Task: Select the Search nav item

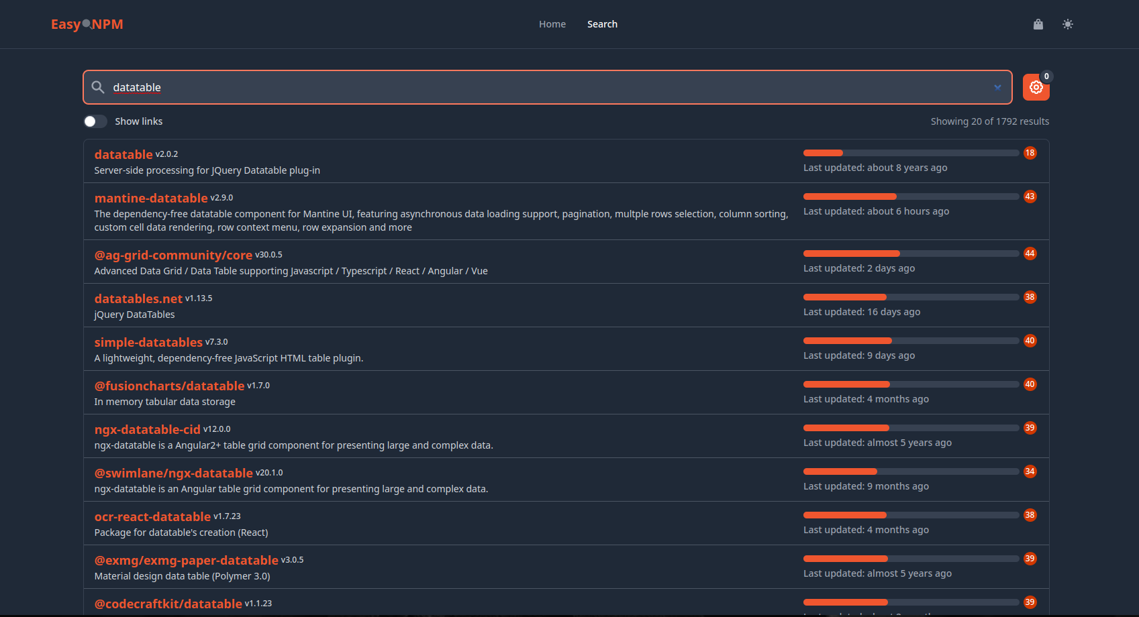Action: click(x=602, y=24)
